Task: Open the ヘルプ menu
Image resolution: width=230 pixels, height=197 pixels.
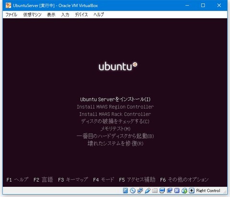Action: click(x=99, y=15)
